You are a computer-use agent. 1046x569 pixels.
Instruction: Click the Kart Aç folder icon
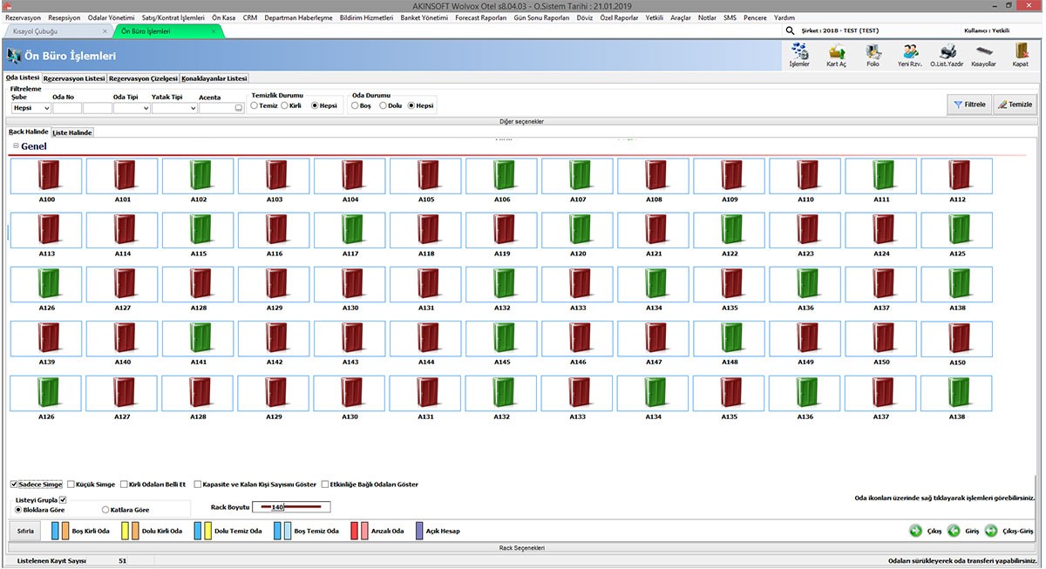[836, 52]
